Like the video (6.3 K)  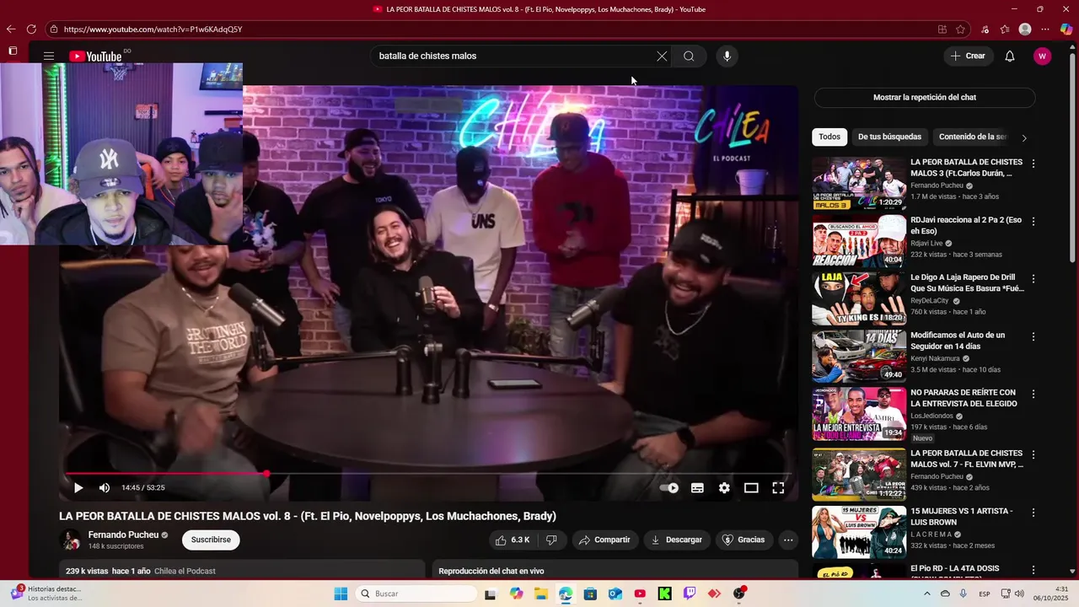pos(513,540)
